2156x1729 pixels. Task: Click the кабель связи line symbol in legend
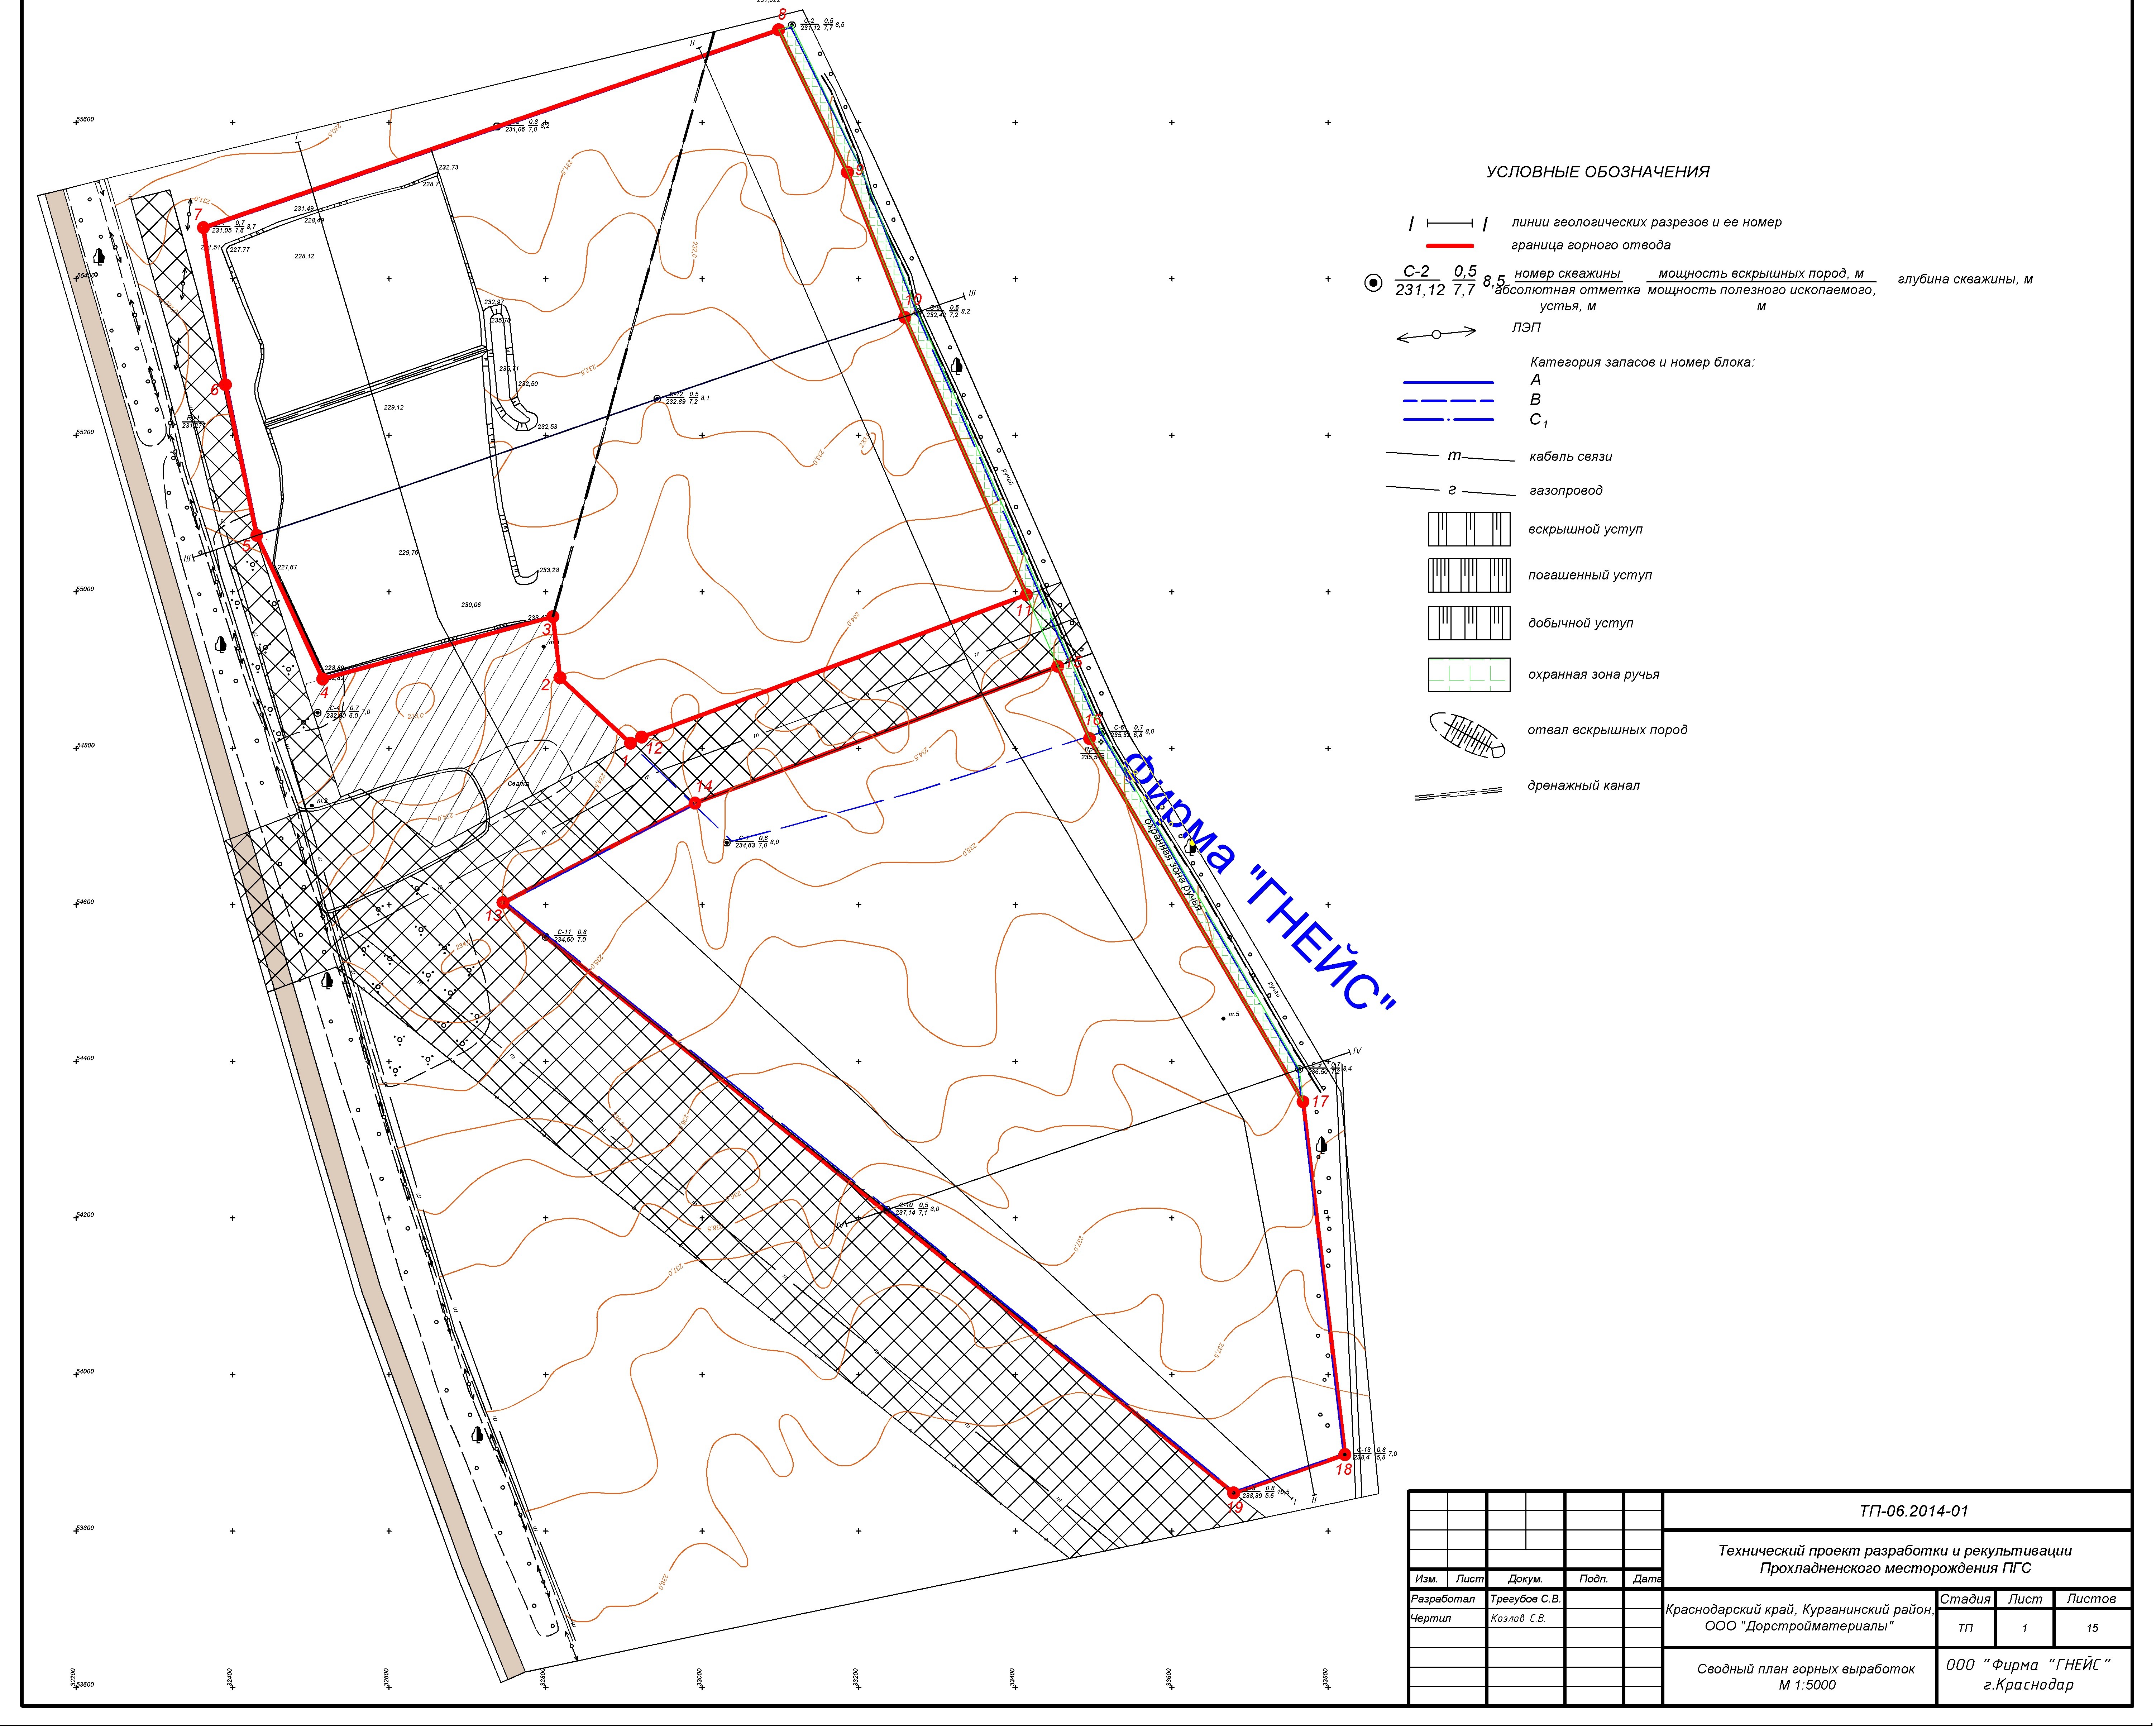[1450, 457]
